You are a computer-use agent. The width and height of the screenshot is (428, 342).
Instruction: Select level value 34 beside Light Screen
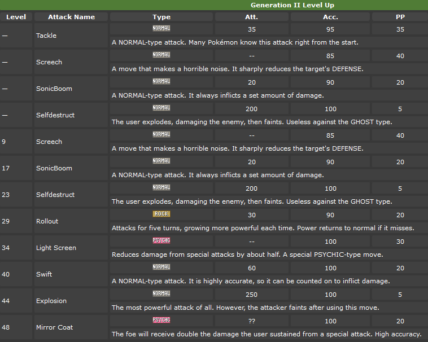click(x=6, y=248)
